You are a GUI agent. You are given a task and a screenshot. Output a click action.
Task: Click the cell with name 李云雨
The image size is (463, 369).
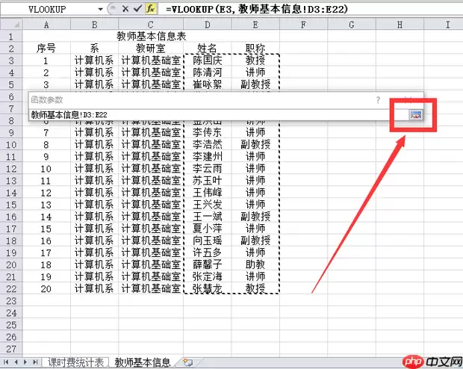click(x=208, y=169)
